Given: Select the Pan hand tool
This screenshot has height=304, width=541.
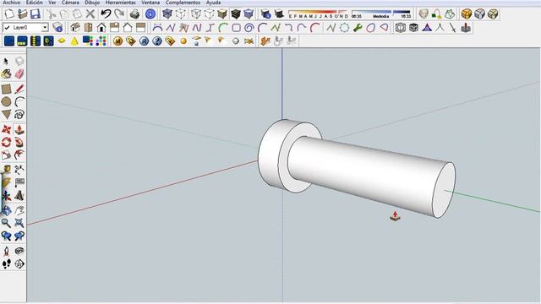Looking at the screenshot, I should click(x=19, y=210).
